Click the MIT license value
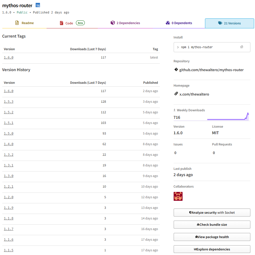The width and height of the screenshot is (255, 255). point(215,133)
